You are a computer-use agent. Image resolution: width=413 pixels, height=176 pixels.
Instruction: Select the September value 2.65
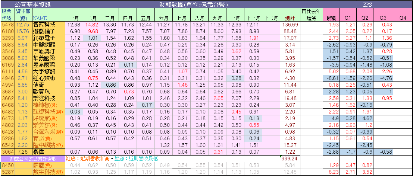point(217,98)
